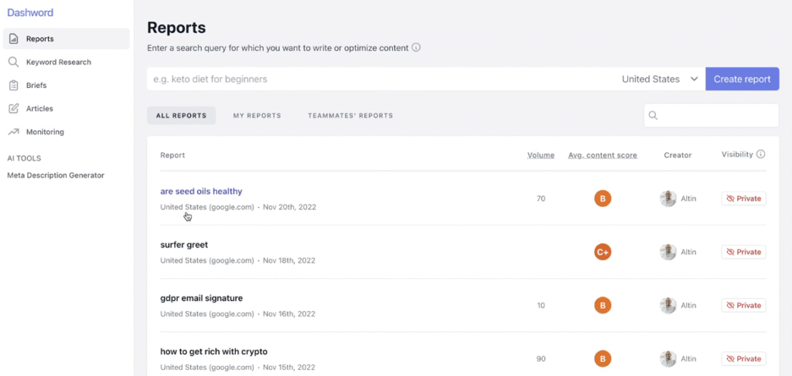Toggle Private visibility for gdpr email signature
Viewport: 792px width, 376px height.
pos(743,305)
